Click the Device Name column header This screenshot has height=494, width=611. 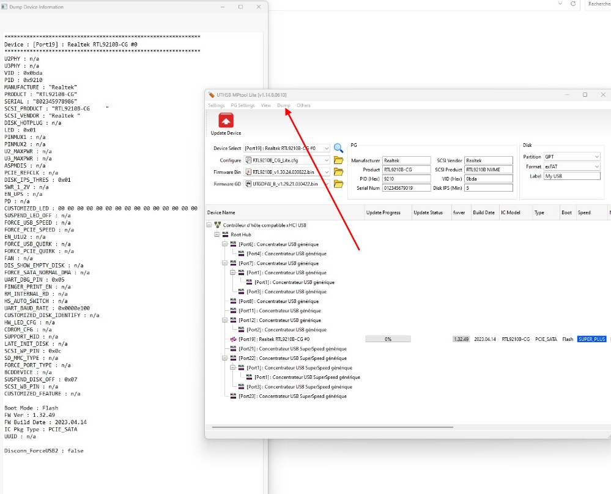[221, 212]
